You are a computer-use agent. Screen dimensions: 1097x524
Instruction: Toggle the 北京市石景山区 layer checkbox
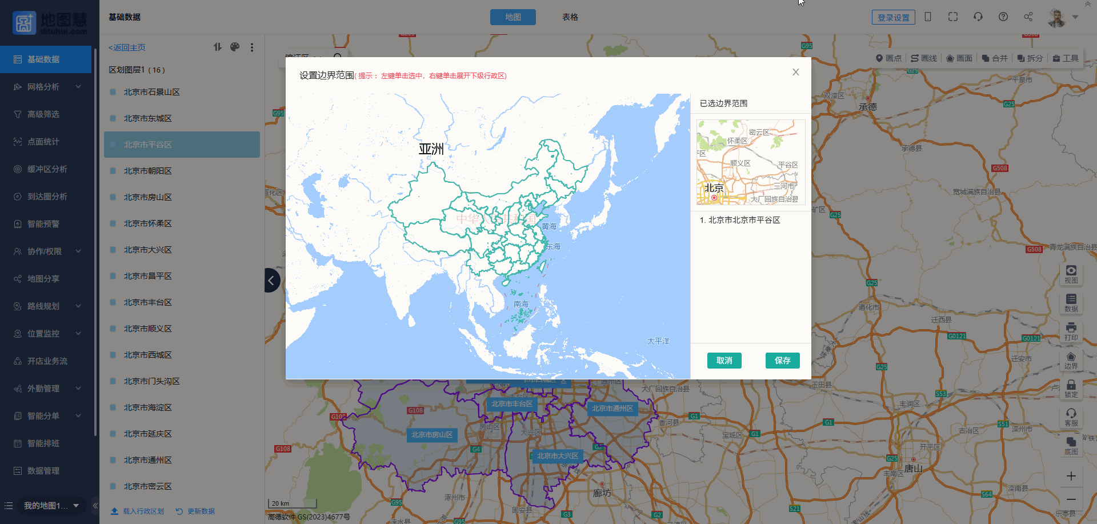(113, 92)
